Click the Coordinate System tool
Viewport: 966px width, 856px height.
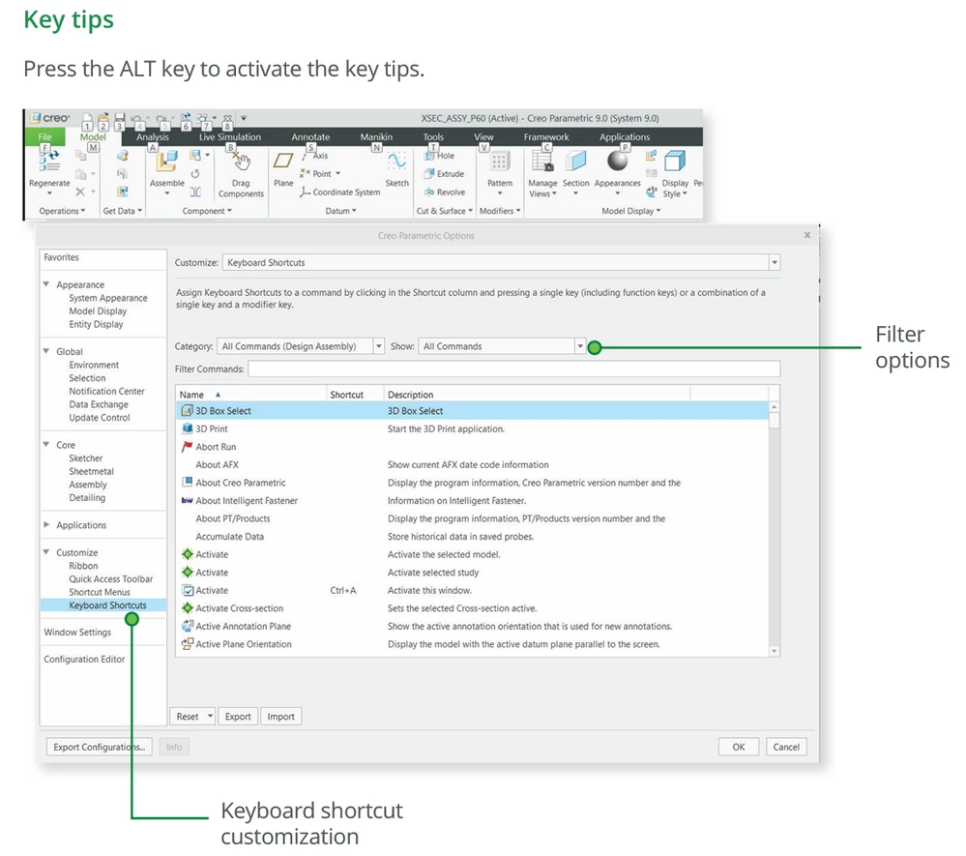click(340, 192)
